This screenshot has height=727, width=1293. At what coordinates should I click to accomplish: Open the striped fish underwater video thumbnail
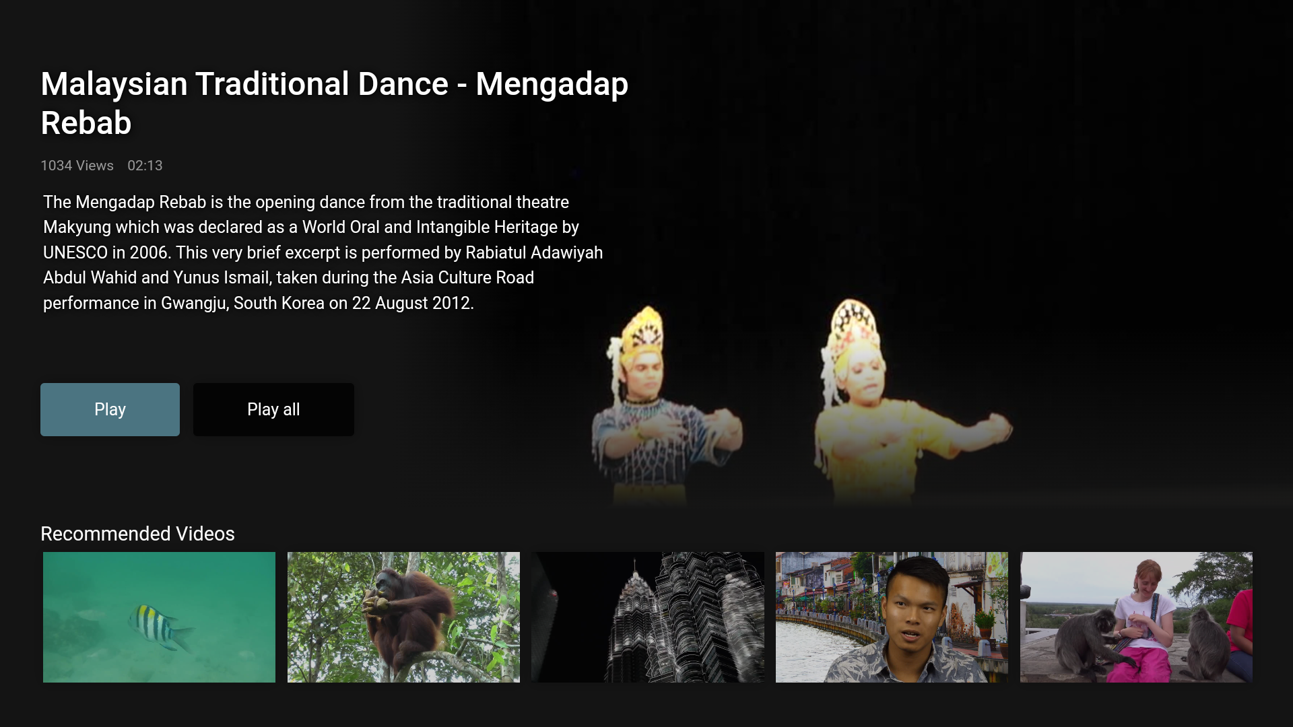(159, 617)
